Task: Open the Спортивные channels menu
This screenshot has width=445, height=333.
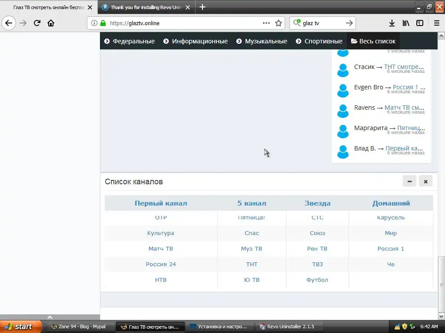Action: [x=319, y=41]
